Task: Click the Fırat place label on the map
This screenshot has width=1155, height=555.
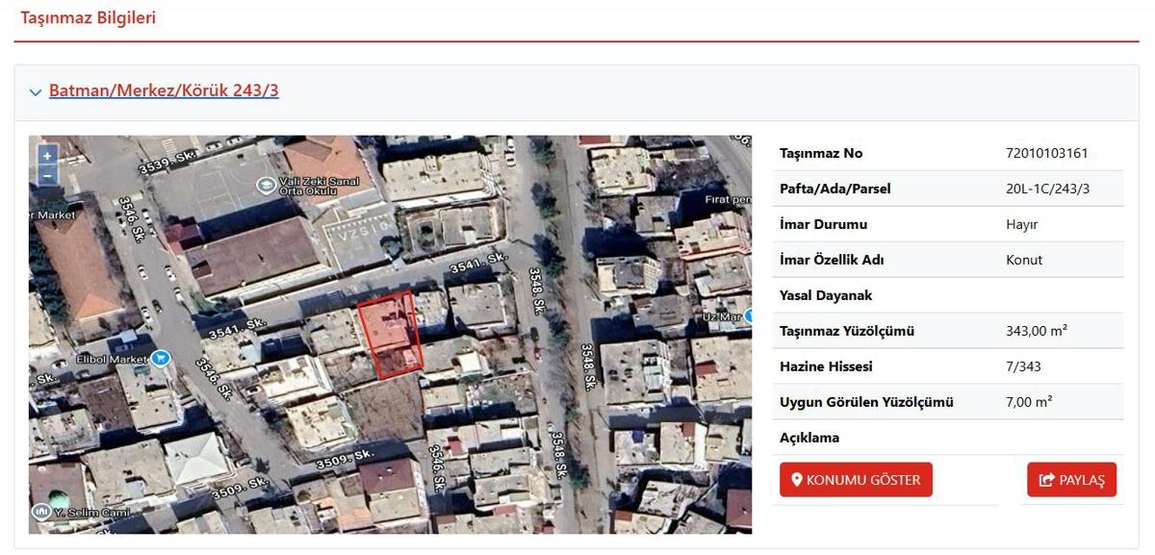Action: point(727,200)
